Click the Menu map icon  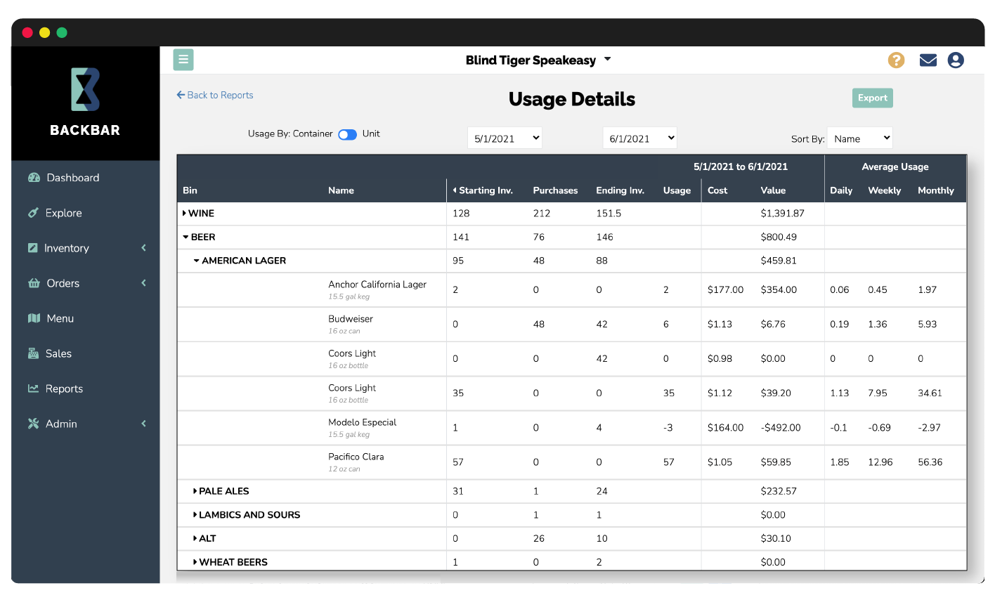tap(34, 318)
